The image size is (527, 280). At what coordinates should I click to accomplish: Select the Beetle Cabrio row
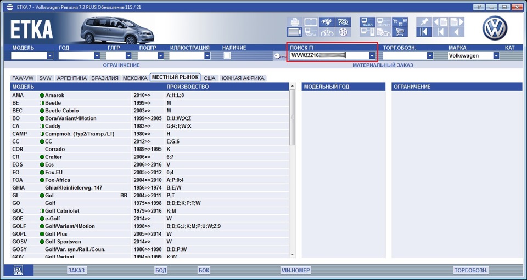click(149, 111)
